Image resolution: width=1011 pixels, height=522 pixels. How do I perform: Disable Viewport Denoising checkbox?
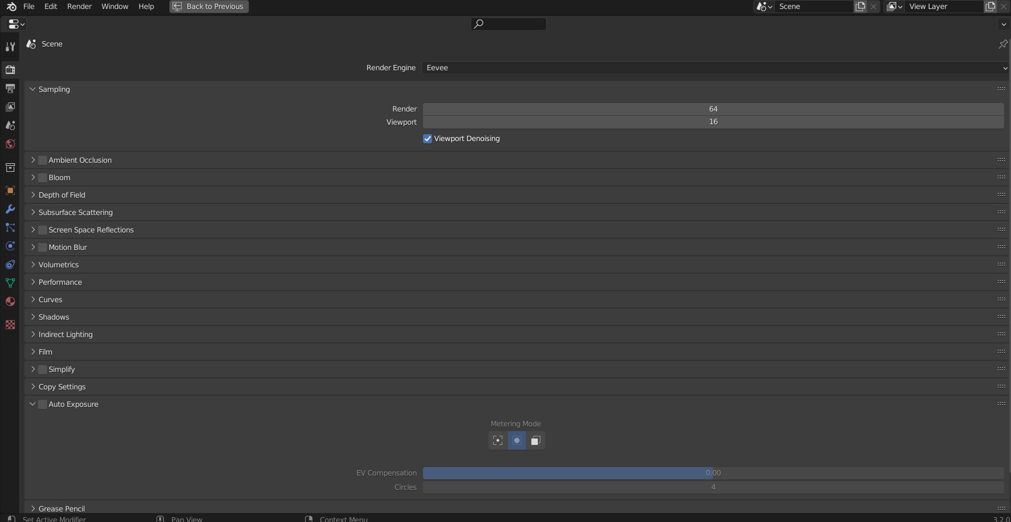(427, 138)
